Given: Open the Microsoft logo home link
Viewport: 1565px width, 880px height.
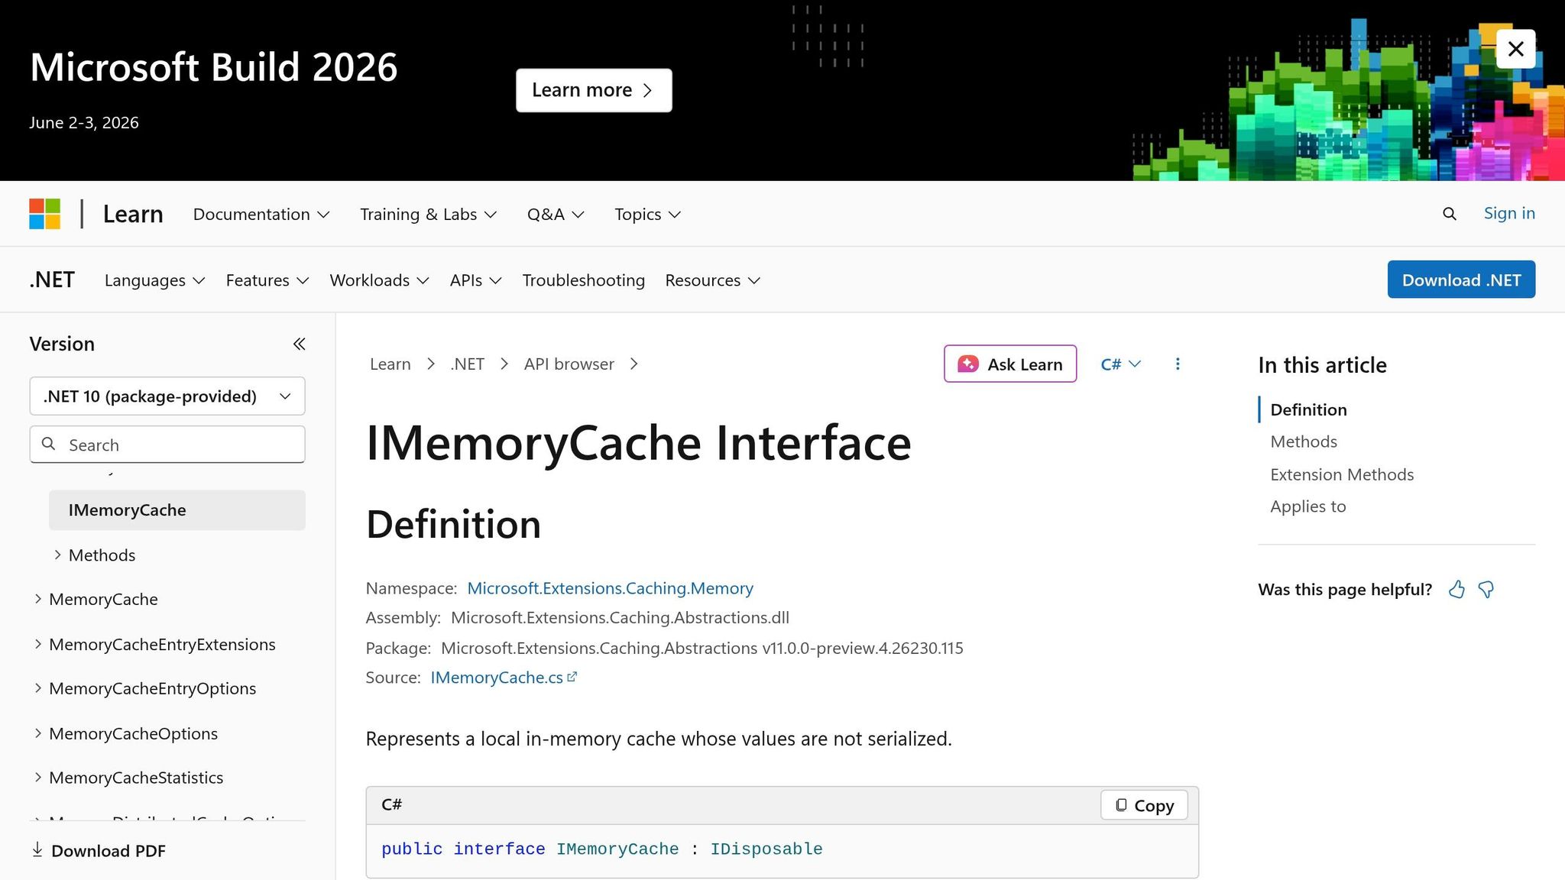Looking at the screenshot, I should coord(45,214).
